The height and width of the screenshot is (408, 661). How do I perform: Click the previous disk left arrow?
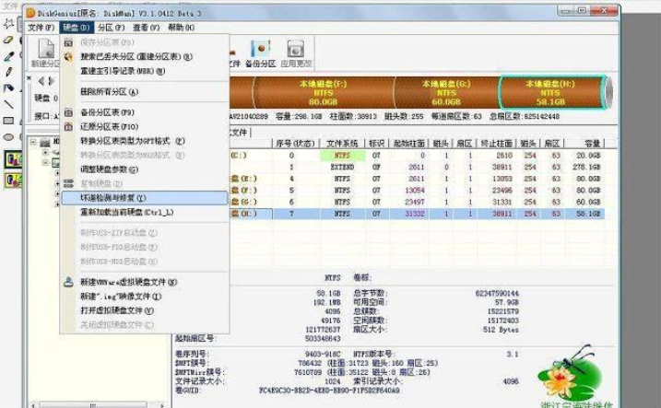[x=41, y=82]
